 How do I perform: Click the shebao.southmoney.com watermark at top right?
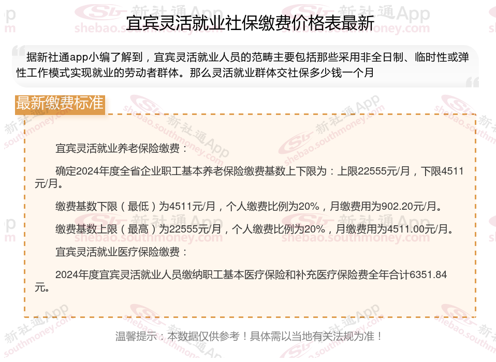(356, 28)
